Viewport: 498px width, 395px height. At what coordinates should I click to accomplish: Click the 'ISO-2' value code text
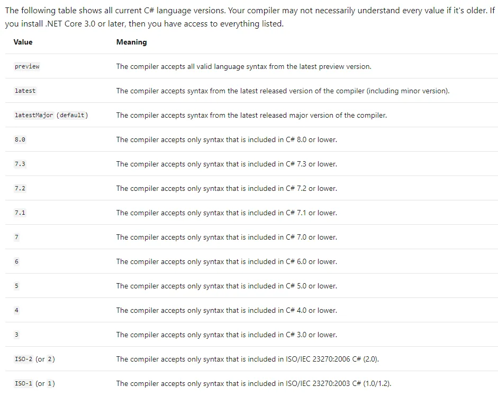pyautogui.click(x=23, y=359)
